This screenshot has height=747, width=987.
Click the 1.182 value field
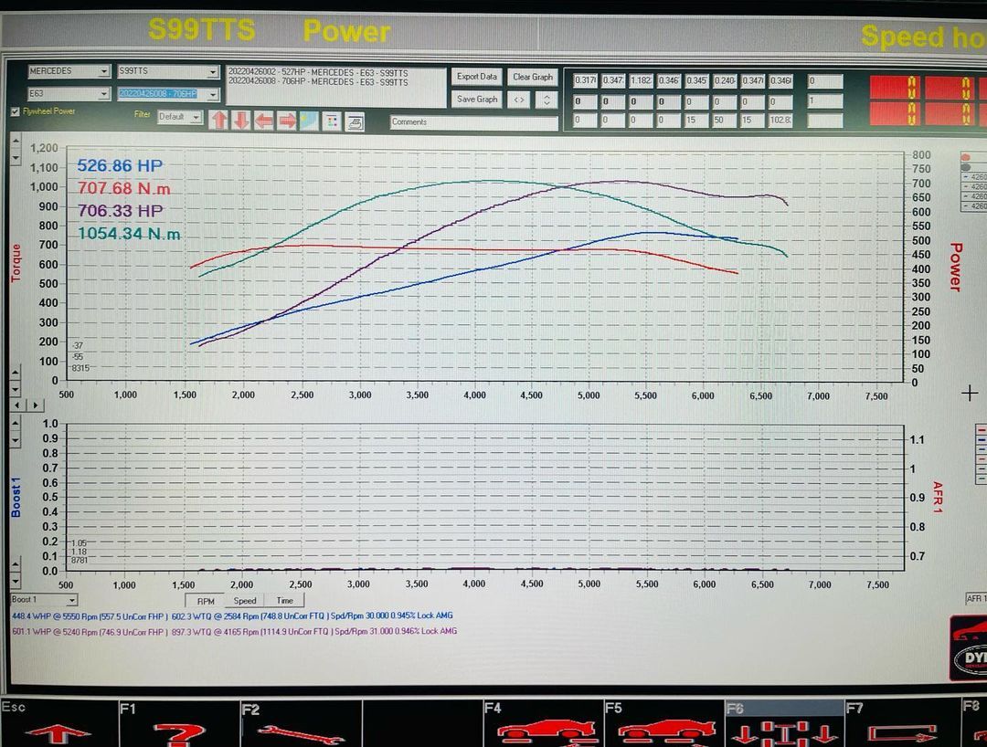pyautogui.click(x=641, y=80)
